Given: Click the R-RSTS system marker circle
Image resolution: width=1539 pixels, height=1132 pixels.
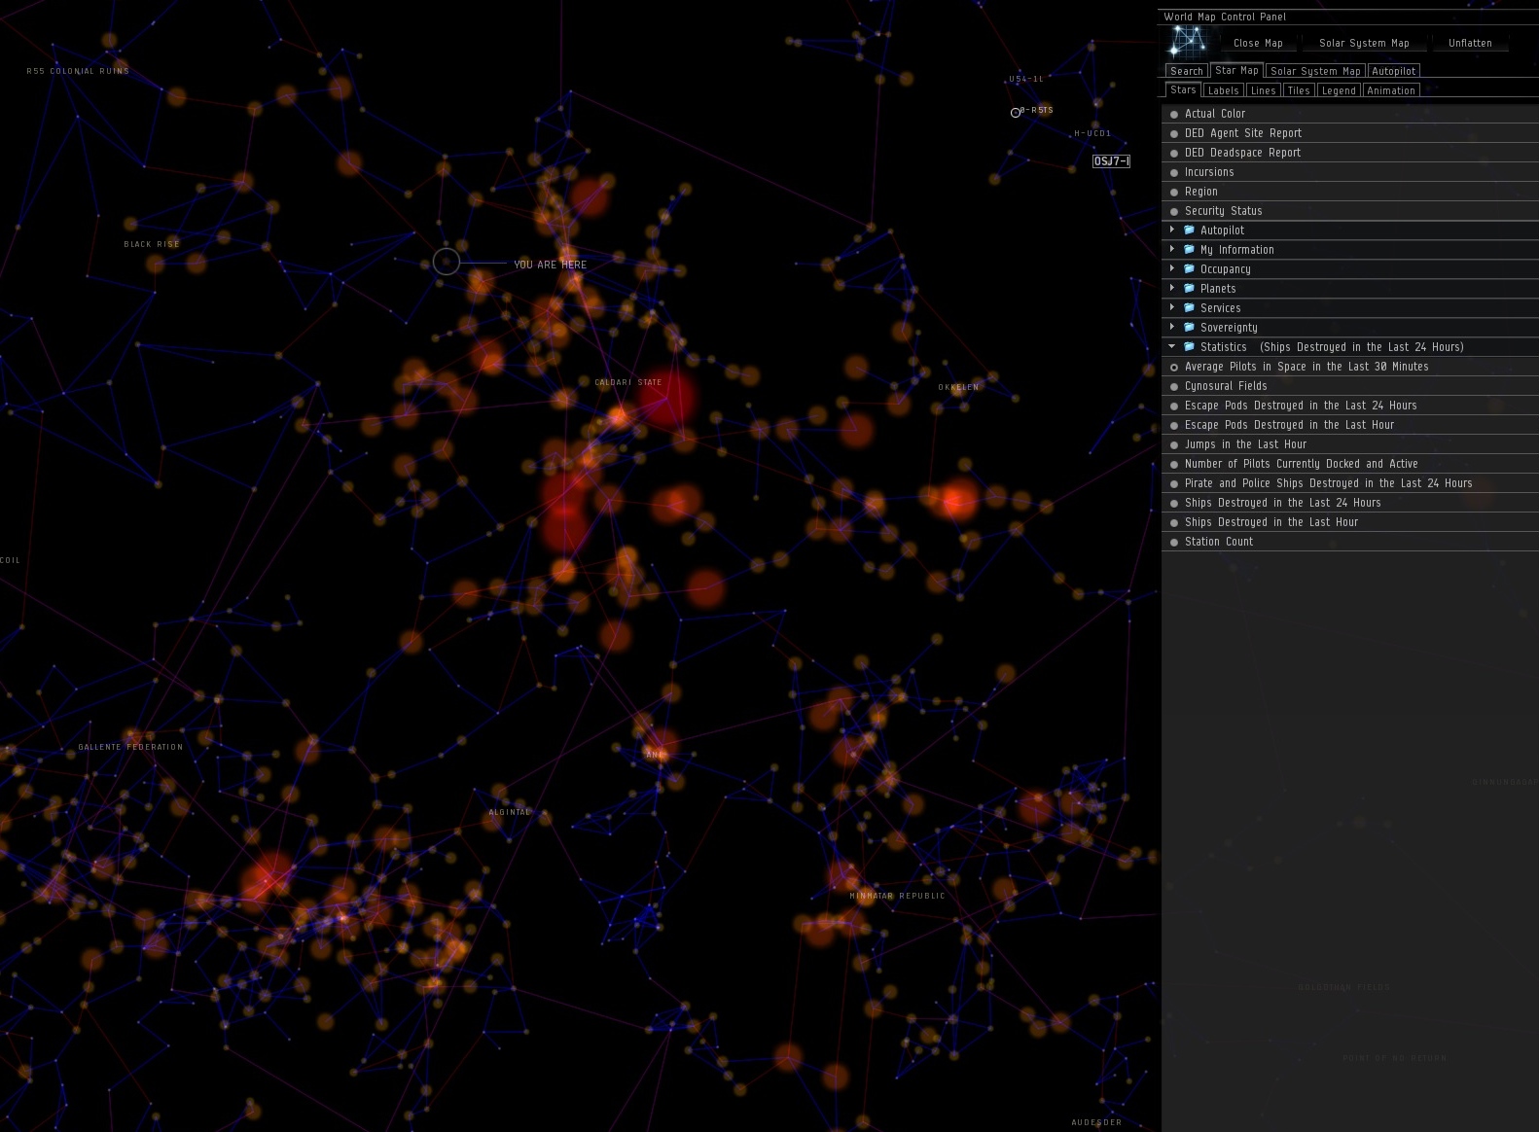Looking at the screenshot, I should click(x=1016, y=113).
